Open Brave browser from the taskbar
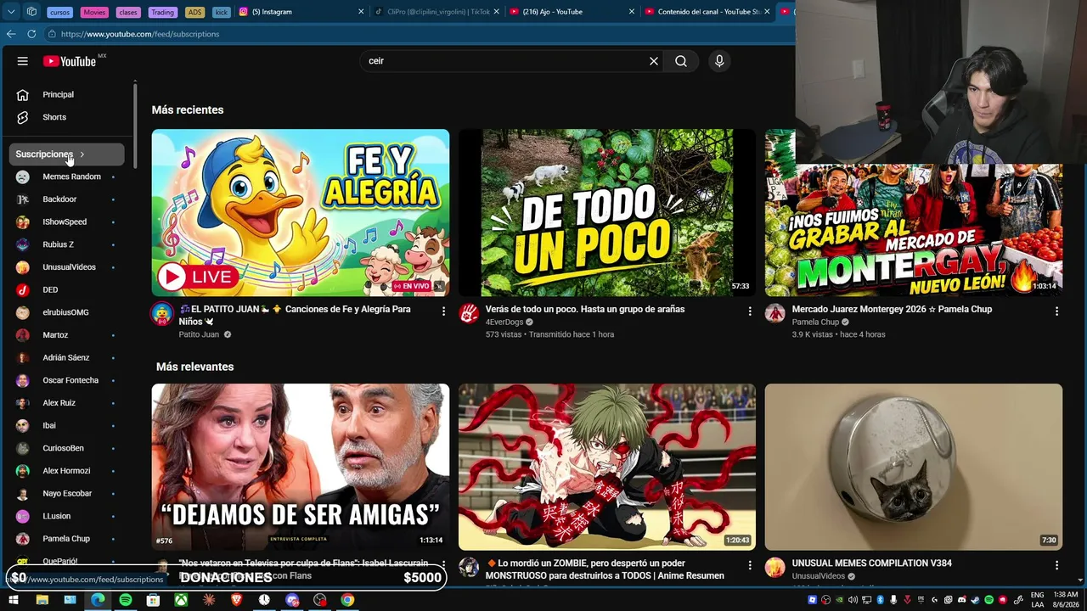 tap(237, 600)
